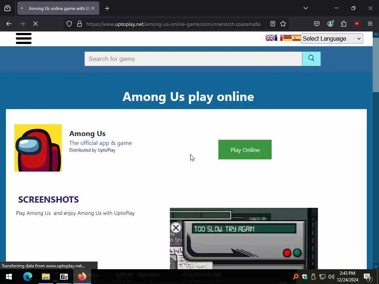The height and width of the screenshot is (284, 379).
Task: Click the 'Distributed by UptoPlay' text
Action: coord(92,150)
